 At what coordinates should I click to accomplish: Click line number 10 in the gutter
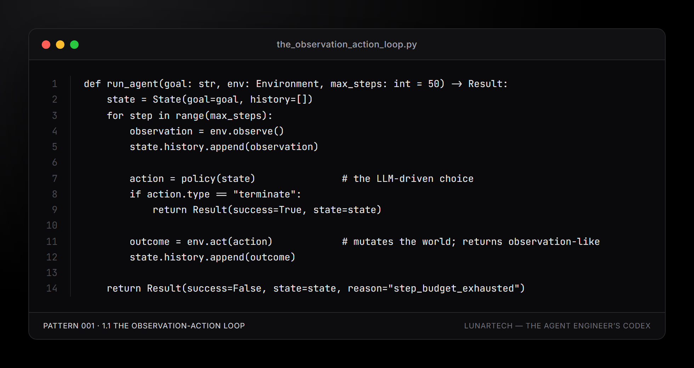click(52, 225)
